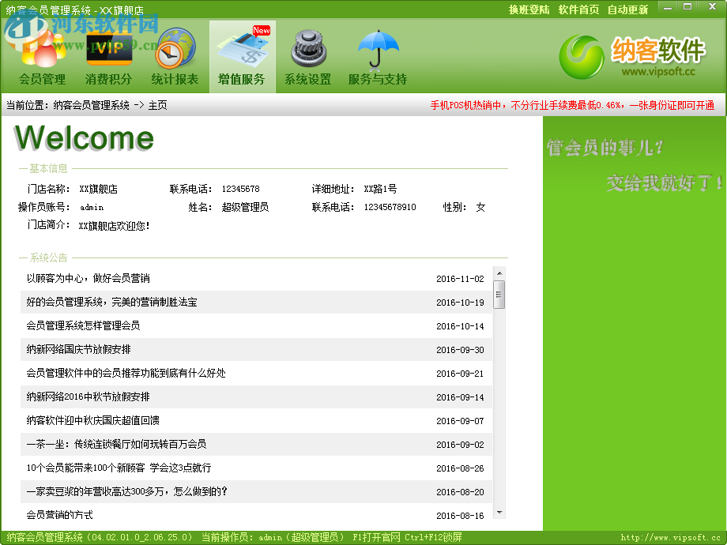Click the announcement scrollbar thumb

point(499,292)
